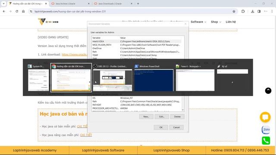This screenshot has width=276, height=155.
Task: Open the orange chat bubble widget
Action: pyautogui.click(x=265, y=117)
